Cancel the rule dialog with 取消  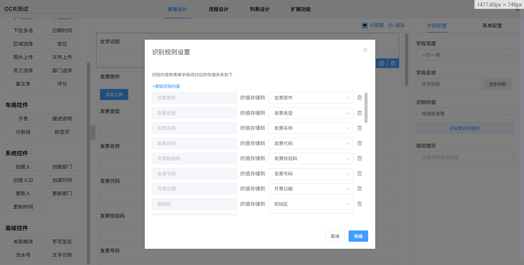(x=335, y=236)
